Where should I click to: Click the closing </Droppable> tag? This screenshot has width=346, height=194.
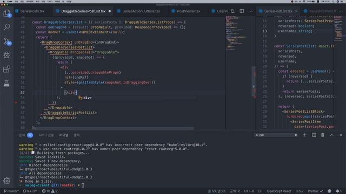[x=60, y=108]
